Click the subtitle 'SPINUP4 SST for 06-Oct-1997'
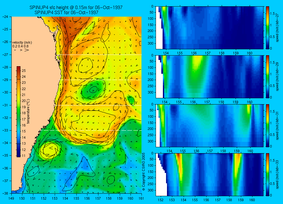283x204 pixels. (x=66, y=13)
